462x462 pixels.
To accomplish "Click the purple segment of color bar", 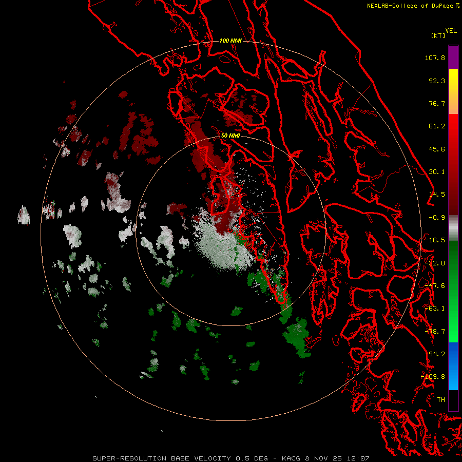I will point(453,57).
